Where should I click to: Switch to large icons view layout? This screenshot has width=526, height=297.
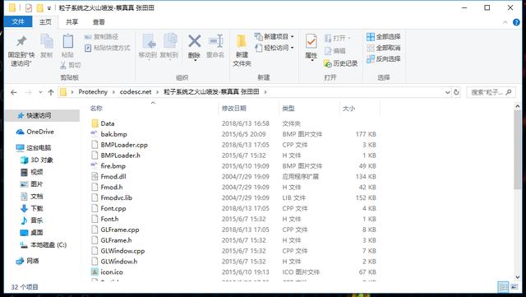pos(514,286)
